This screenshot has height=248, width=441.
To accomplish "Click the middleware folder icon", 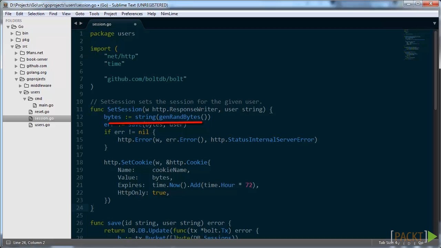I will [27, 85].
